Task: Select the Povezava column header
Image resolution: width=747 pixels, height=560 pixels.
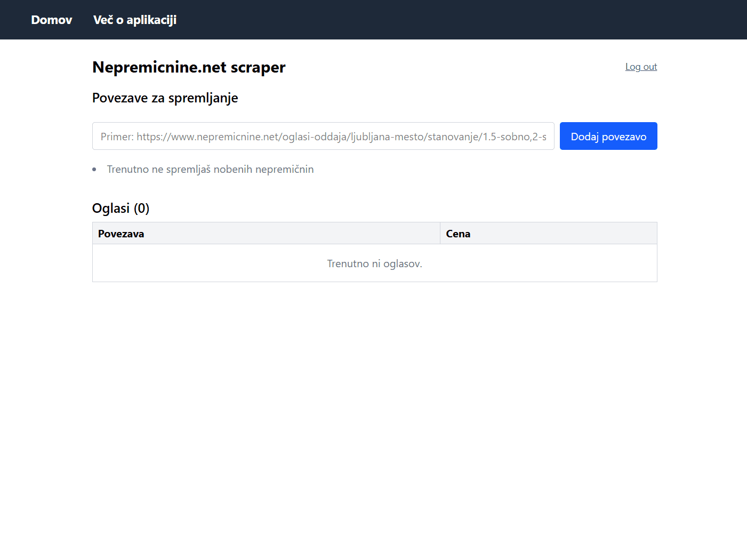Action: pyautogui.click(x=121, y=233)
